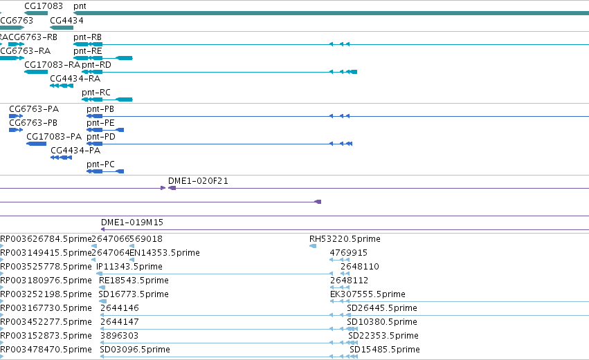Select the RP003167730.5prime EST label

(46, 308)
